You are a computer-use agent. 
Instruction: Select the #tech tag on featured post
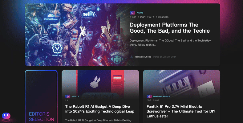(133, 17)
